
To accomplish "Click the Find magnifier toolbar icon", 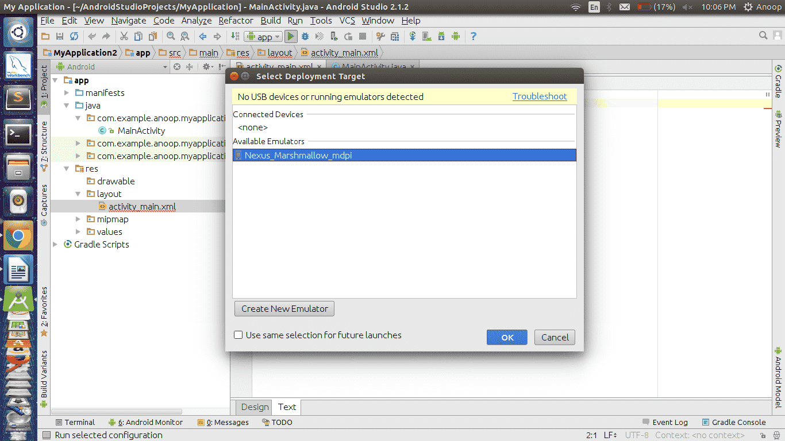I will coord(171,36).
